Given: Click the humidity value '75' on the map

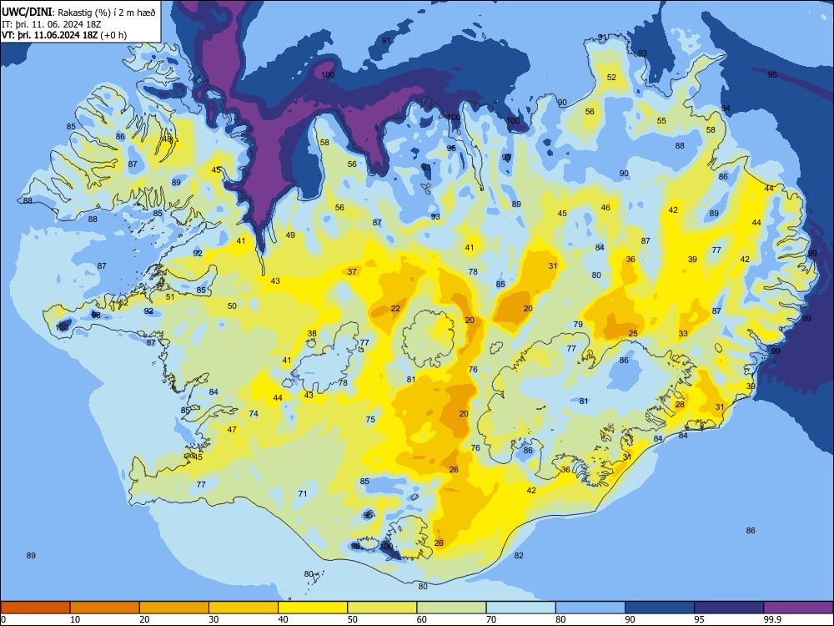Looking at the screenshot, I should pos(370,420).
